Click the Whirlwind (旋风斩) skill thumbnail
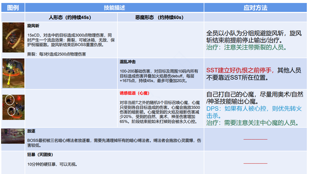 tap(13, 38)
